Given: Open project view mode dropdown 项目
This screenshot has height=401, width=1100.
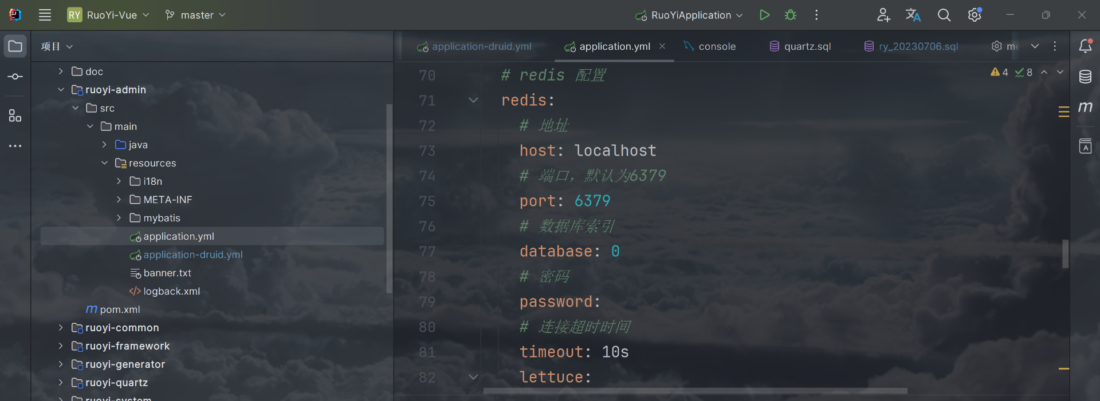Looking at the screenshot, I should pos(57,46).
